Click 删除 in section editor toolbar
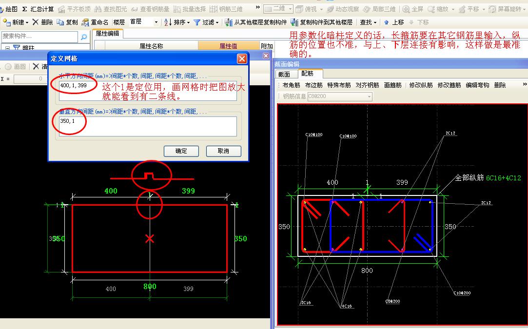The height and width of the screenshot is (329, 528). tap(500, 85)
